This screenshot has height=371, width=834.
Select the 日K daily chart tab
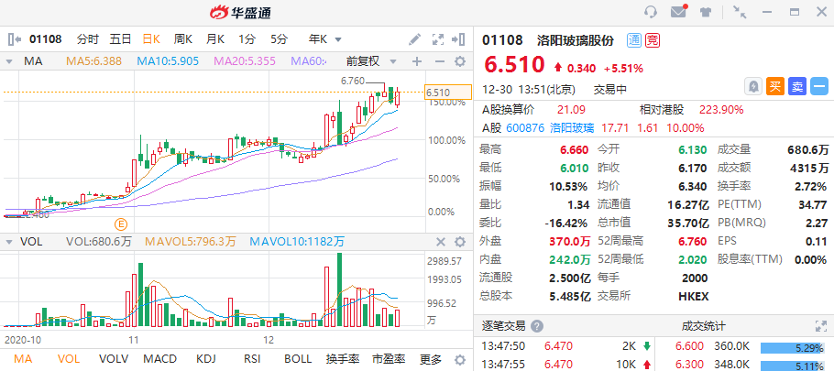(x=151, y=38)
